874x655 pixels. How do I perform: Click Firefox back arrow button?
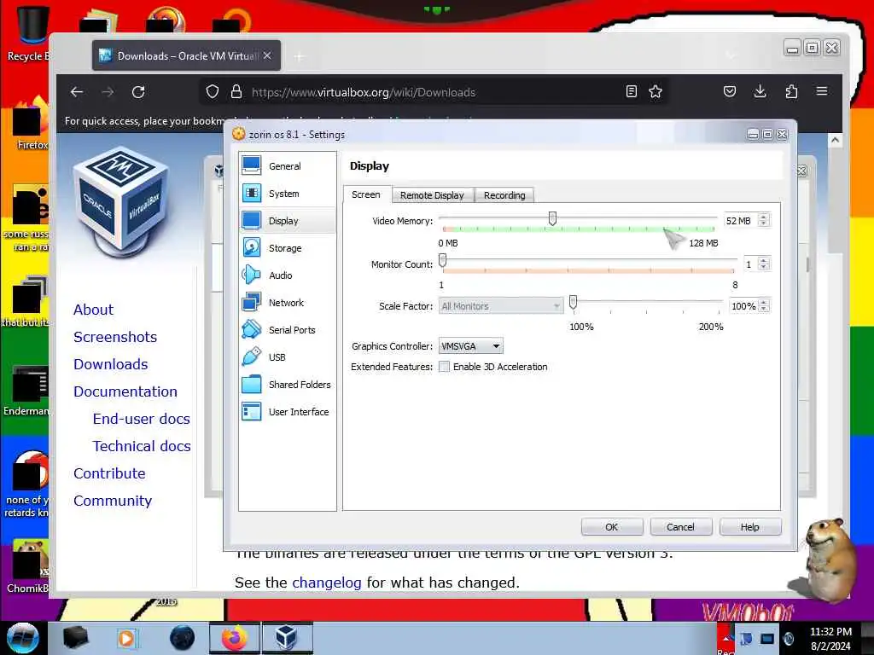[x=77, y=92]
